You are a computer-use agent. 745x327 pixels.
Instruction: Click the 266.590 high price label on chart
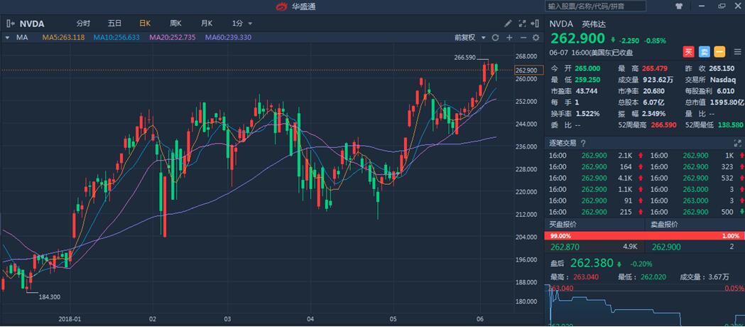tap(464, 57)
